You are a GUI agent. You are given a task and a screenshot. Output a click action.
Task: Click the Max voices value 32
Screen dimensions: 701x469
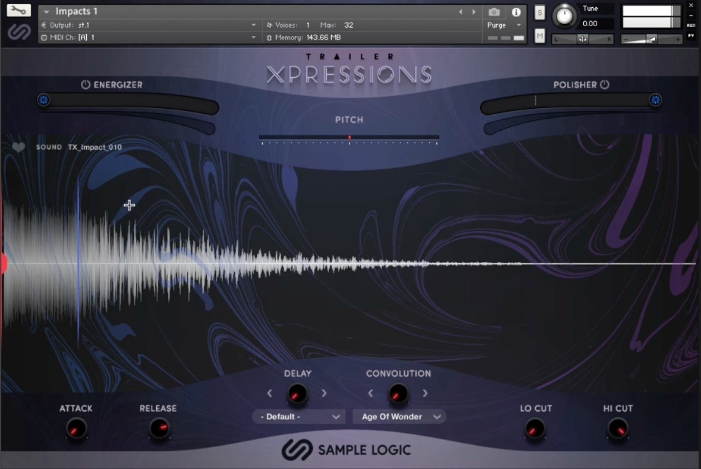coord(349,25)
